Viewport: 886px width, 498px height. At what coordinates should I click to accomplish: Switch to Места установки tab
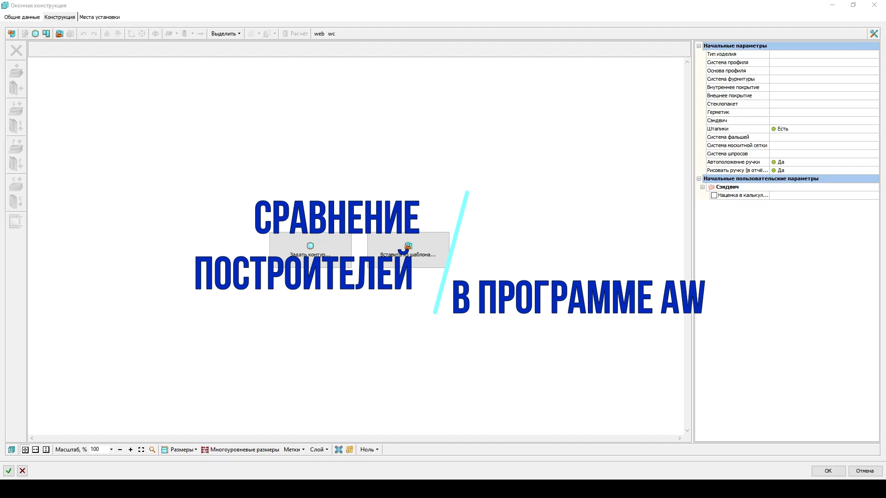tap(100, 17)
